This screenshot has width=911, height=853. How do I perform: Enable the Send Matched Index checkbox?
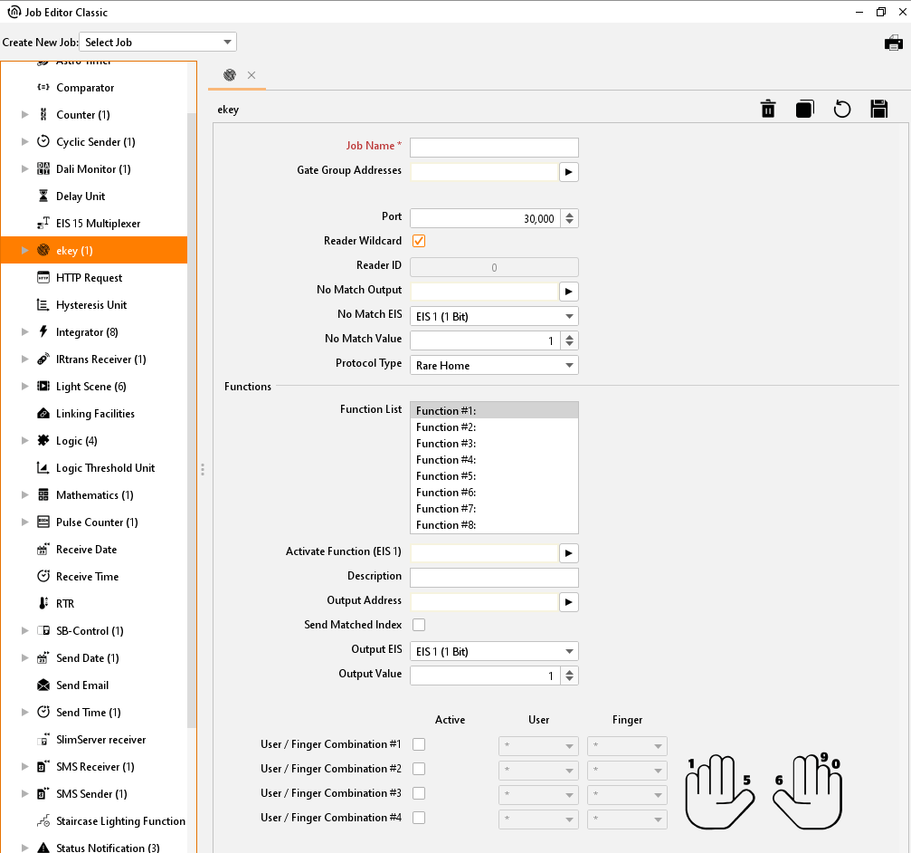click(419, 625)
